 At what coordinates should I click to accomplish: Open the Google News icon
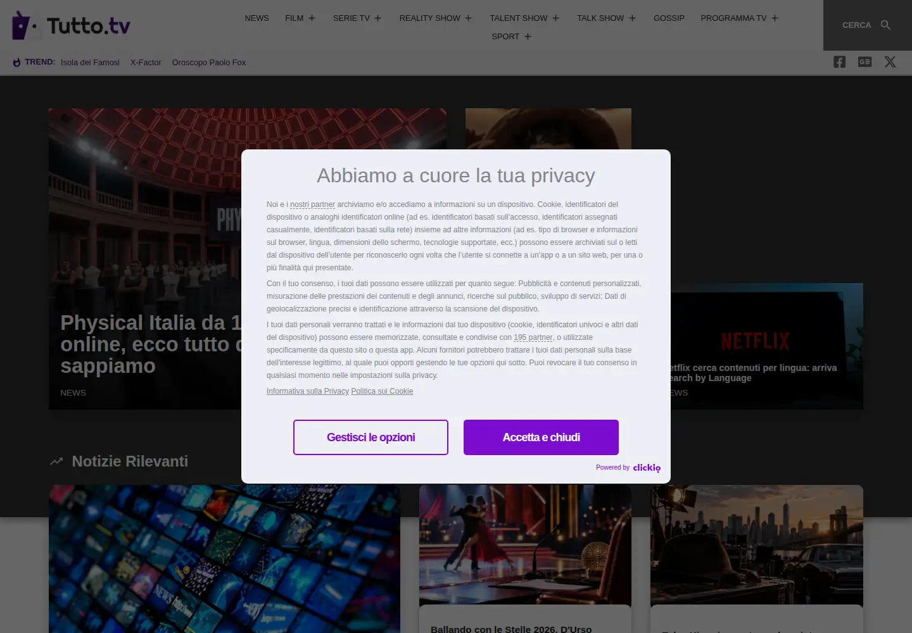click(x=864, y=62)
